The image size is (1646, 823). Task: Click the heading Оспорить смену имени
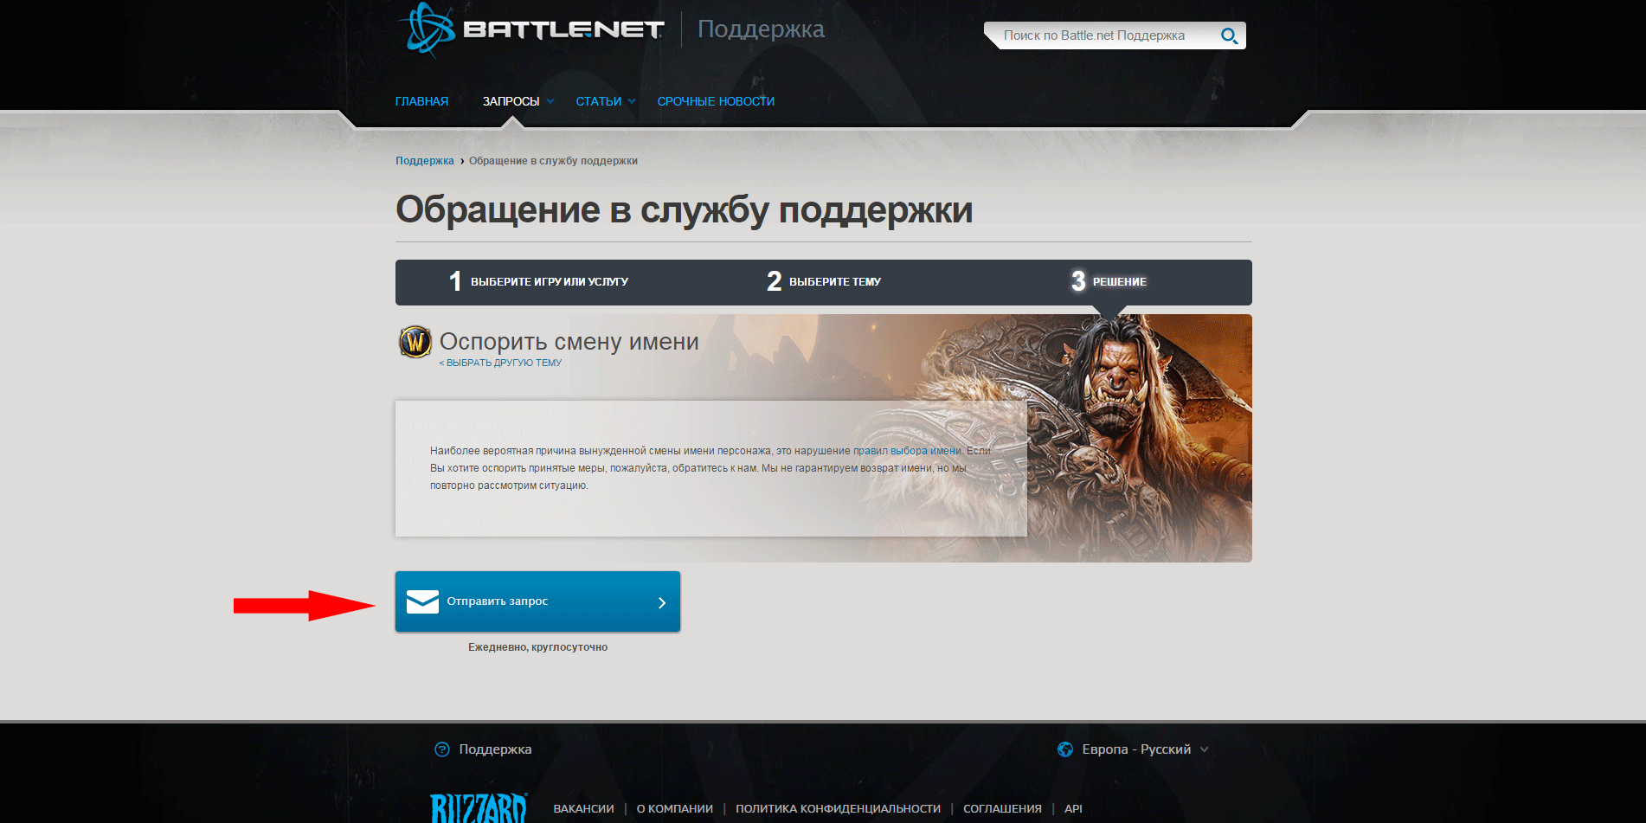coord(569,342)
